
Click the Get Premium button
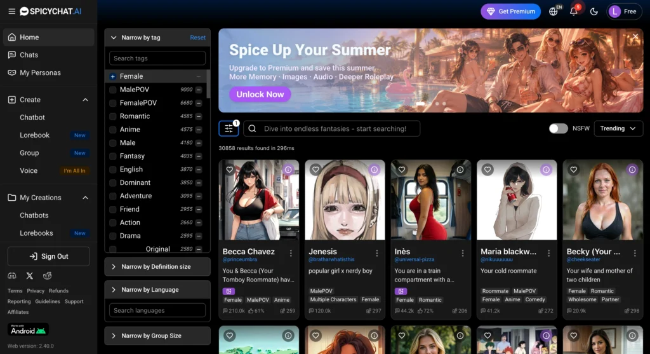[x=511, y=11]
